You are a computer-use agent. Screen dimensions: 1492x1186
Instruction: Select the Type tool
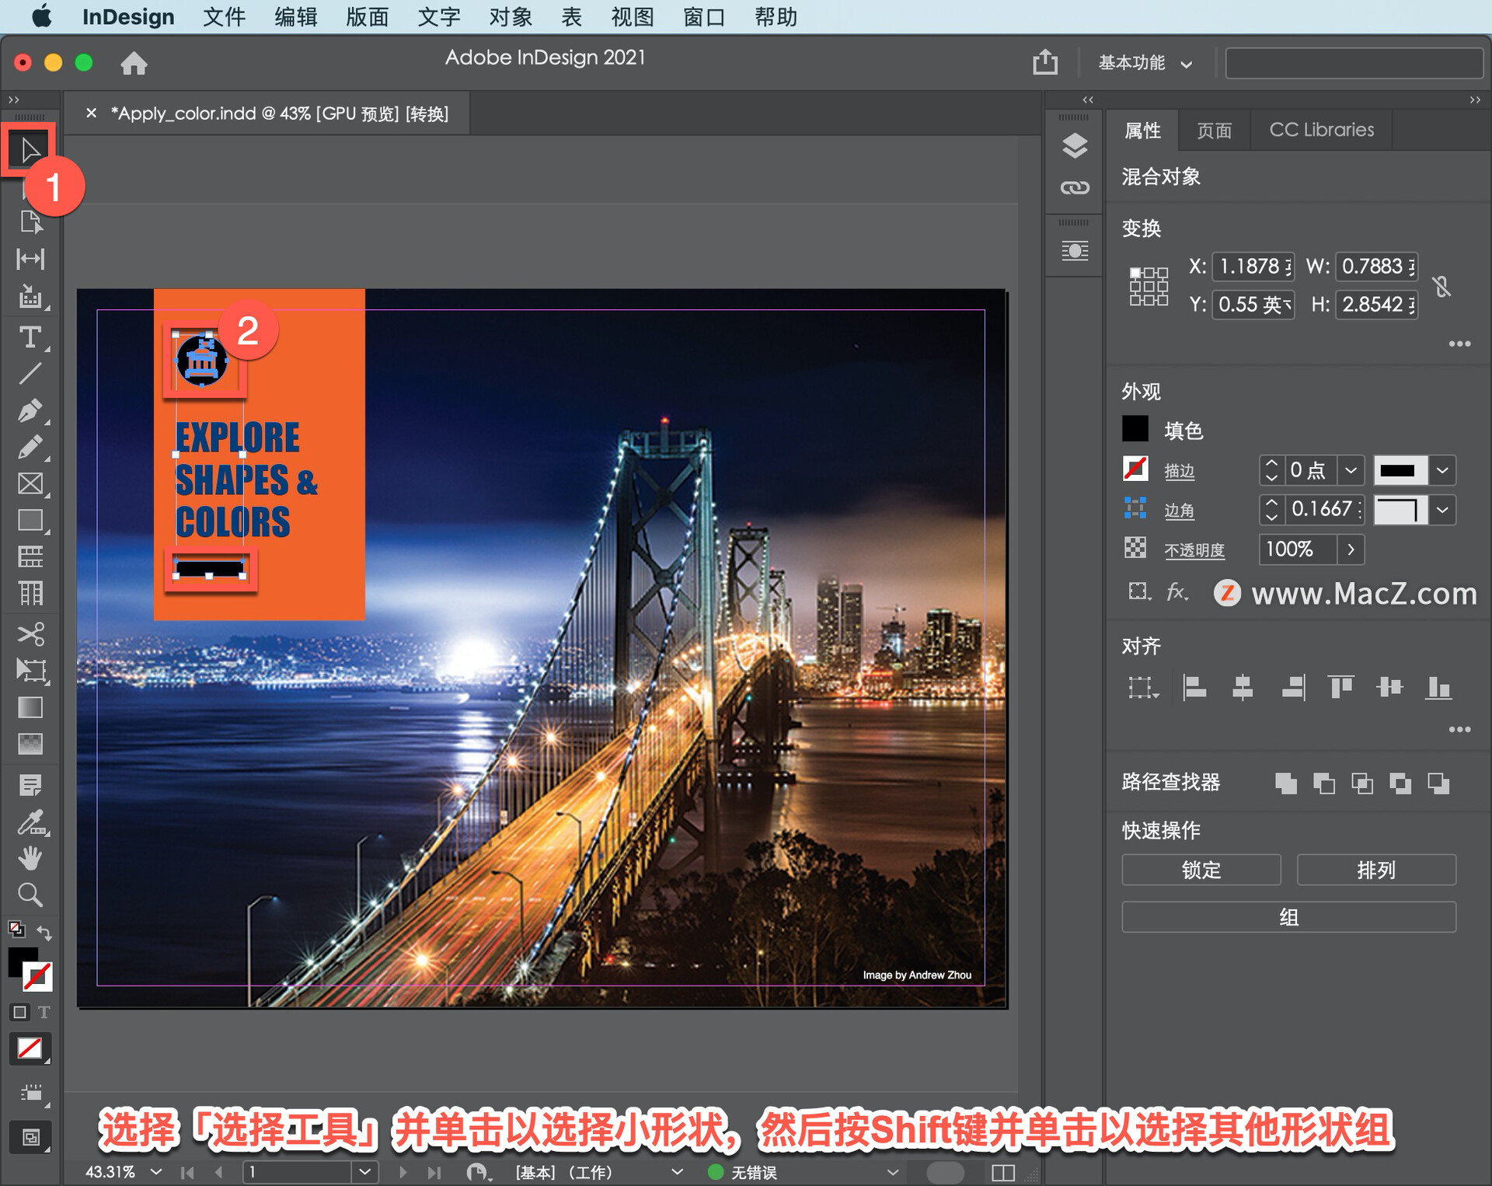[30, 337]
